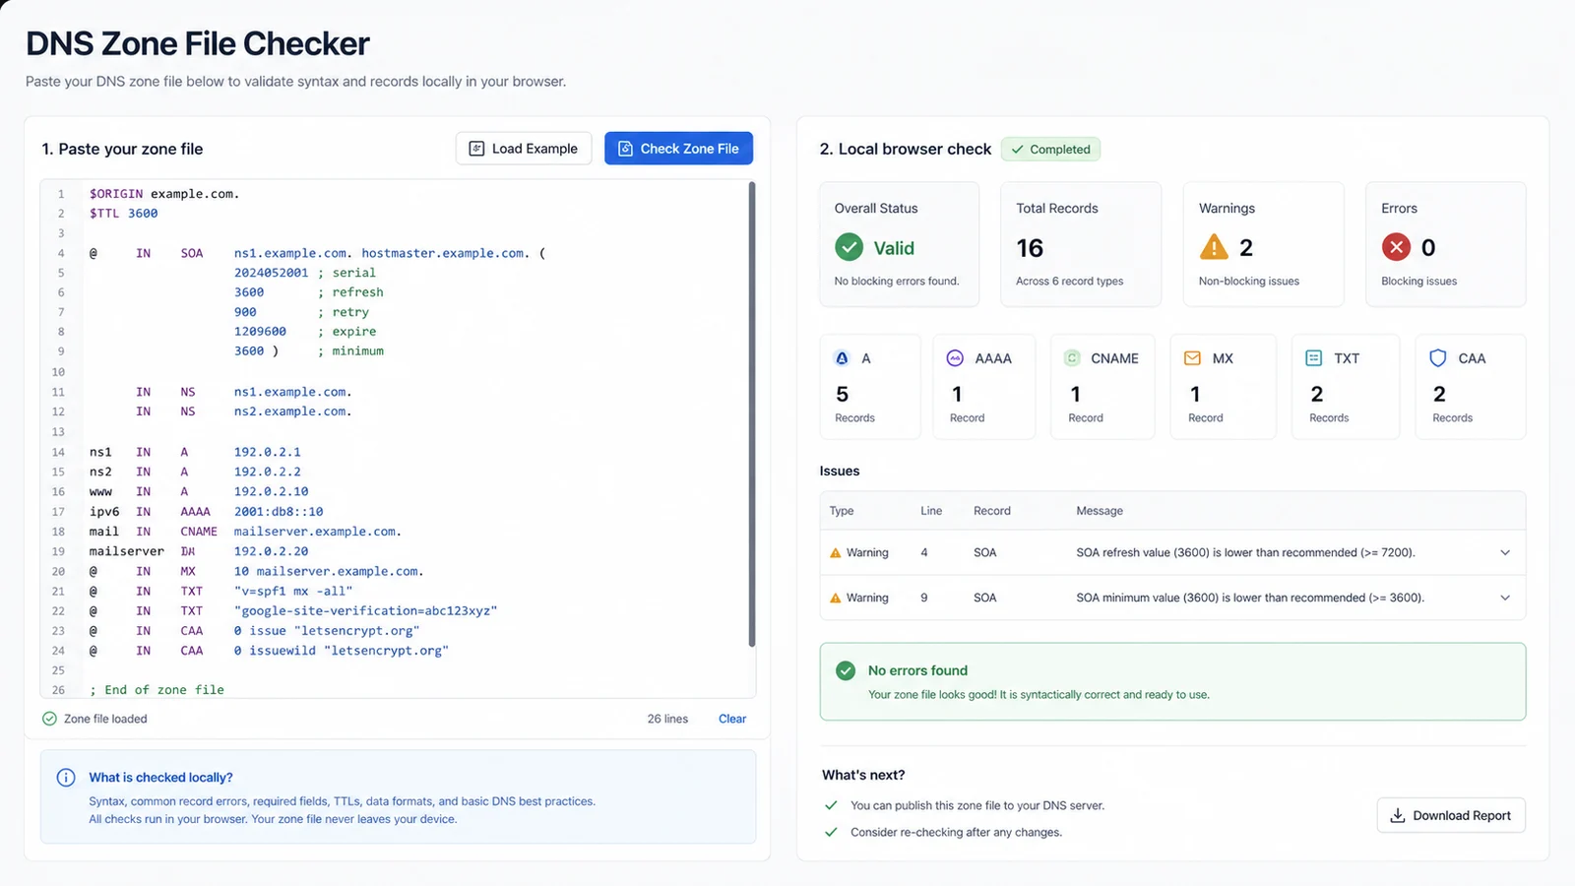The width and height of the screenshot is (1575, 886).
Task: Click the 'Zone file loaded' check icon
Action: coord(49,719)
